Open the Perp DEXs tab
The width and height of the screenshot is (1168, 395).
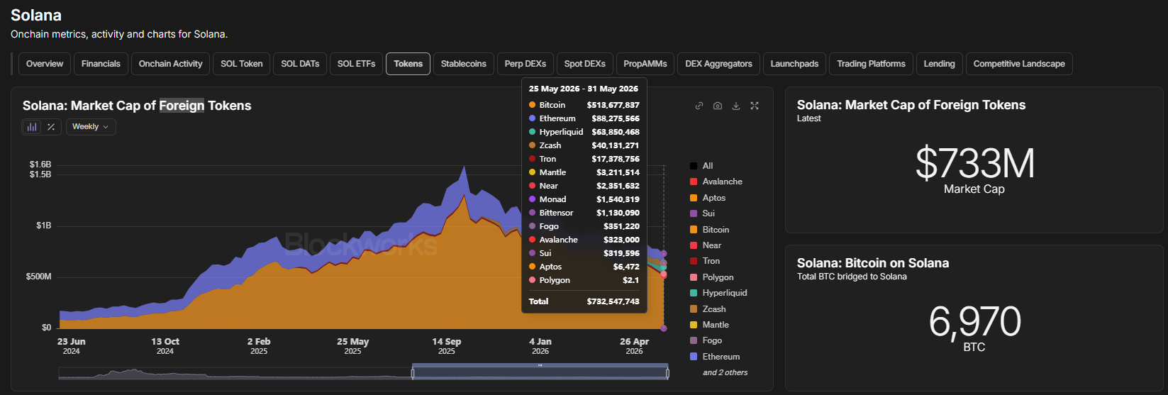point(525,64)
